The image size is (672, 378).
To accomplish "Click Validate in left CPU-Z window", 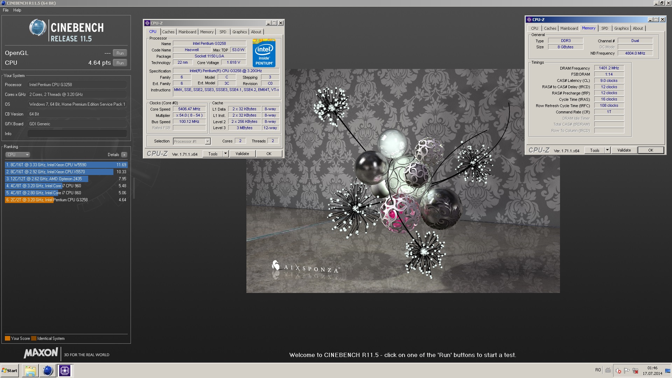I will pyautogui.click(x=242, y=154).
